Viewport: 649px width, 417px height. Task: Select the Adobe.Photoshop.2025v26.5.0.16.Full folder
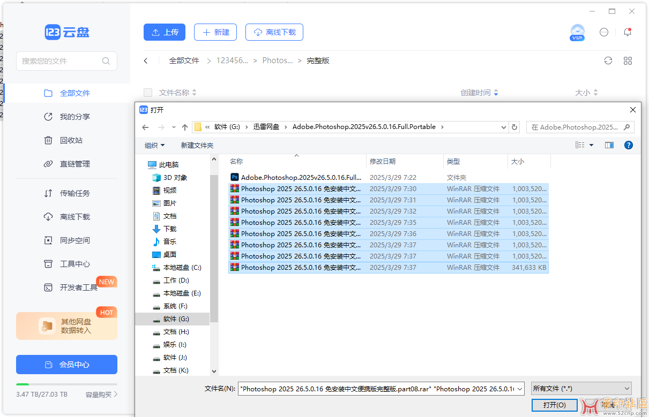coord(389,177)
